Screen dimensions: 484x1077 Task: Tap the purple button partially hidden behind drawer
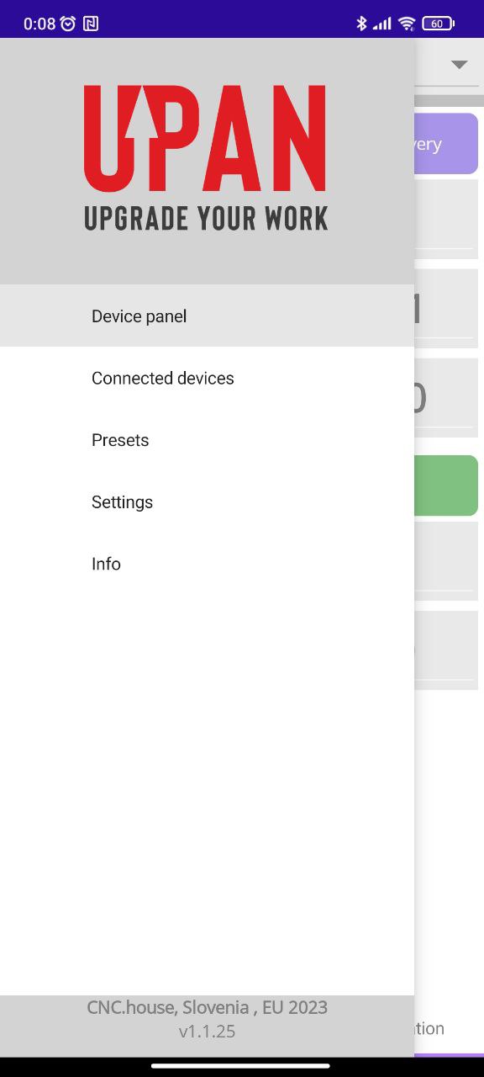coord(446,144)
